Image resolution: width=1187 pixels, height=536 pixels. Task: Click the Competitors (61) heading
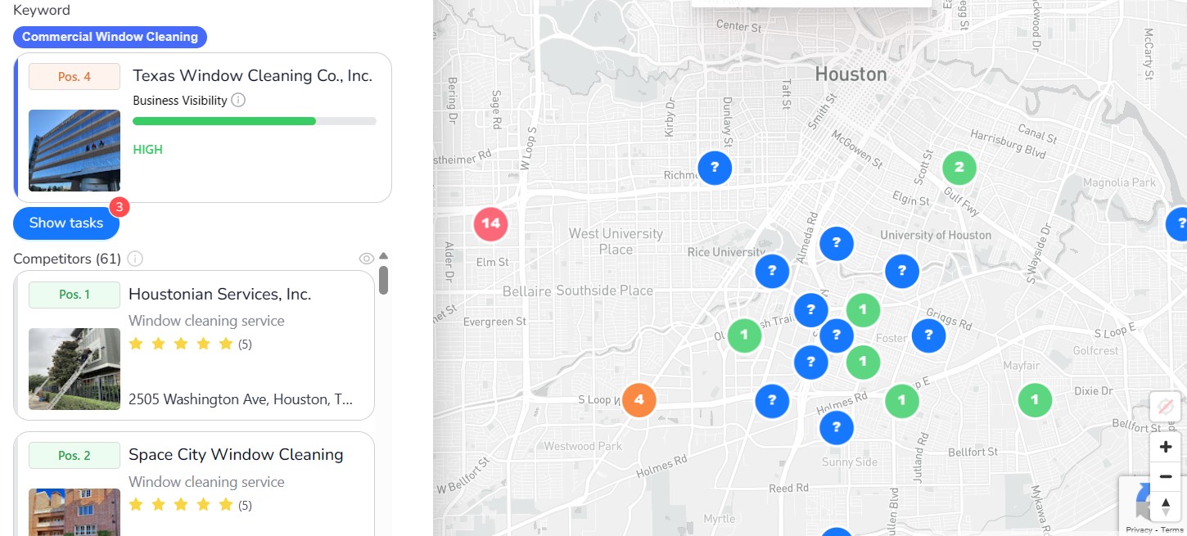click(67, 259)
